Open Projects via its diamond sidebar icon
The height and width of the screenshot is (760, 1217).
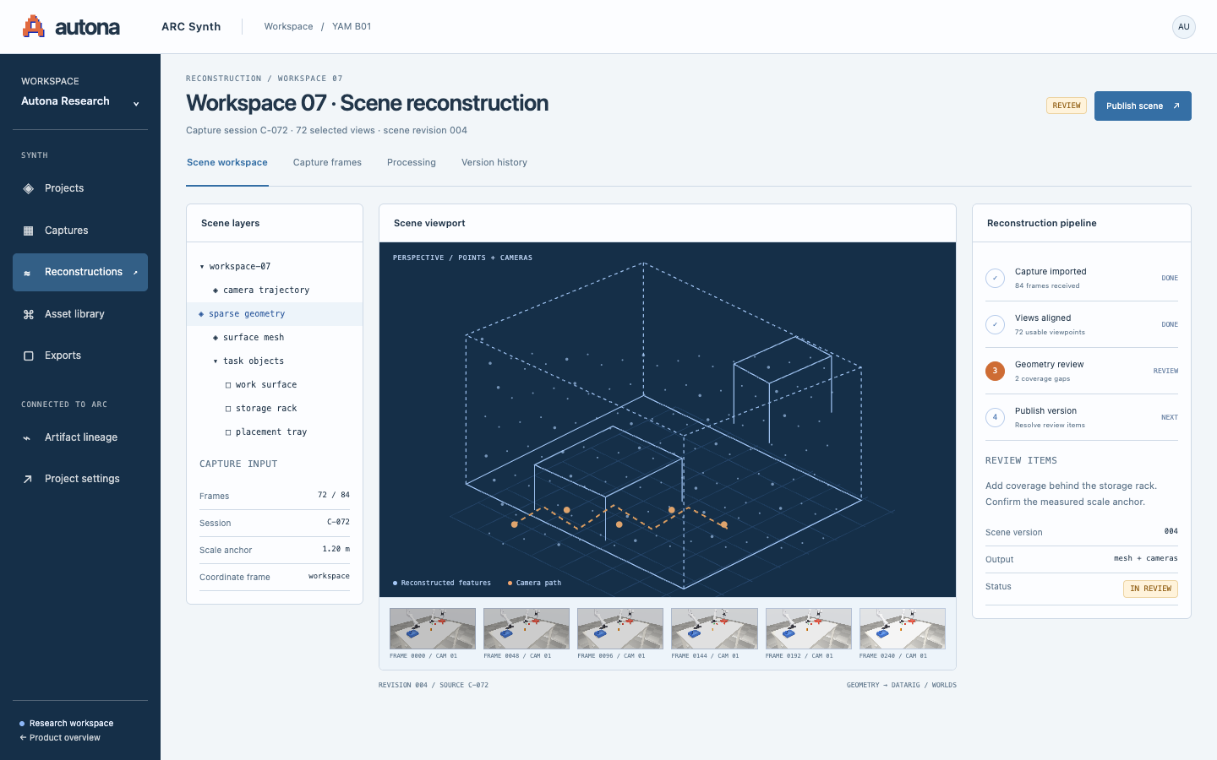tap(28, 188)
